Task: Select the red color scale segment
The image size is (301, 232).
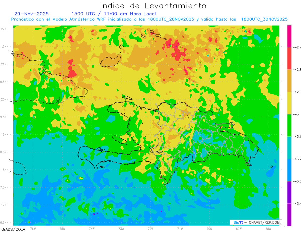Action: [x=289, y=58]
